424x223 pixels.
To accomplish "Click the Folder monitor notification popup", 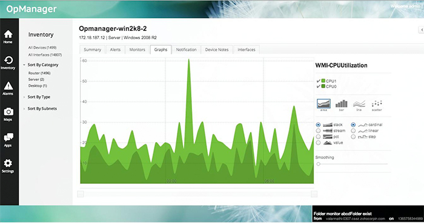I will click(x=368, y=214).
